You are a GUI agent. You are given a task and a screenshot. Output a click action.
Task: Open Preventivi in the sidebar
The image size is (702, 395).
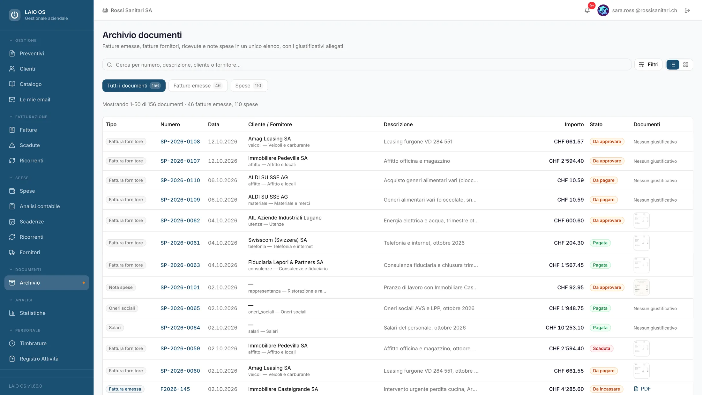pyautogui.click(x=47, y=53)
